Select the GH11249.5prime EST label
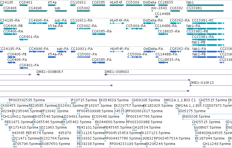Image resolution: width=232 pixels, height=148 pixels. point(217,144)
